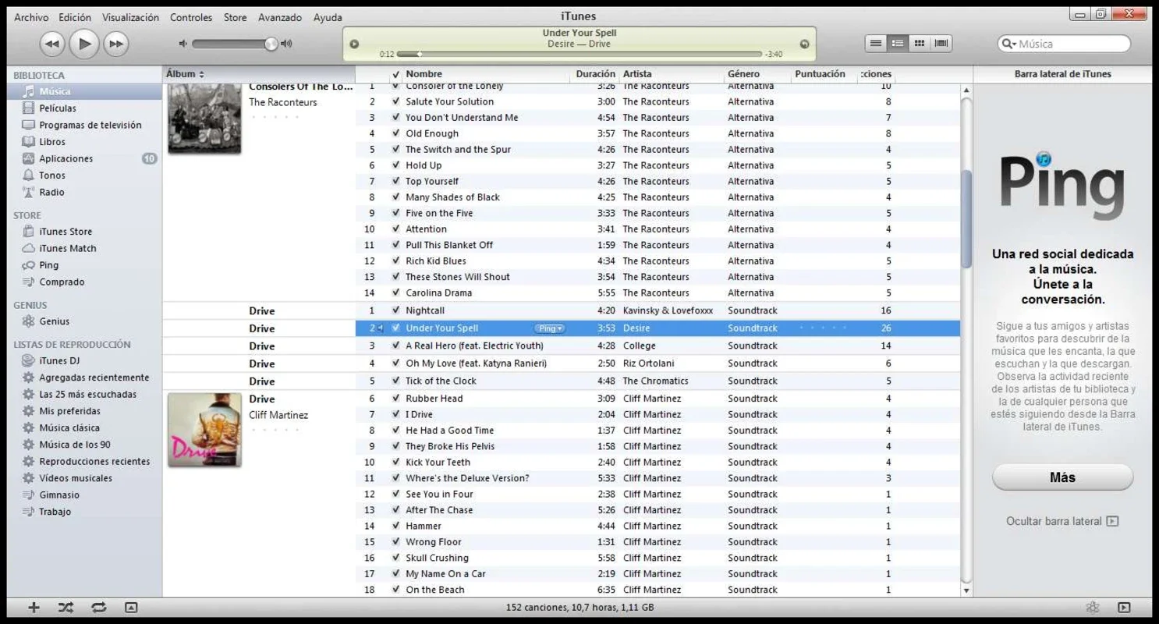Sort by the Duración column header
This screenshot has height=624, width=1159.
595,74
